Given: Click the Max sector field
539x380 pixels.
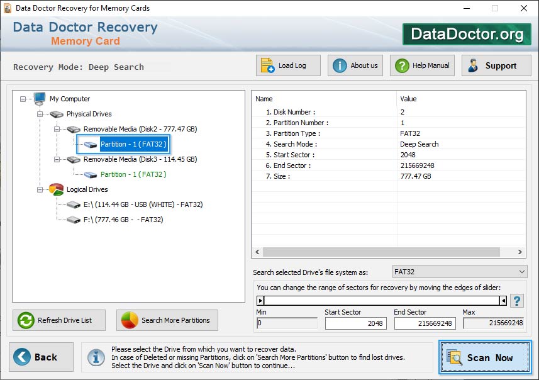Looking at the screenshot, I should coord(493,323).
